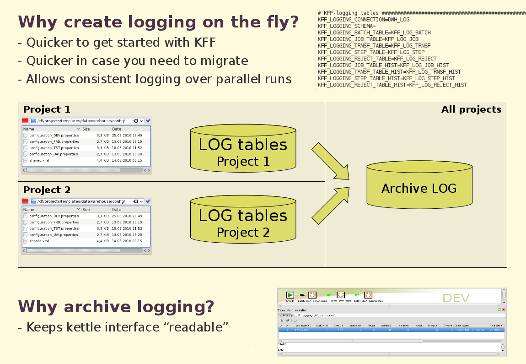
Task: Open the path history dropdown in Project 2
Action: (142, 201)
